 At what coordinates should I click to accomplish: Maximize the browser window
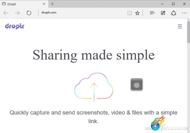[173, 4]
